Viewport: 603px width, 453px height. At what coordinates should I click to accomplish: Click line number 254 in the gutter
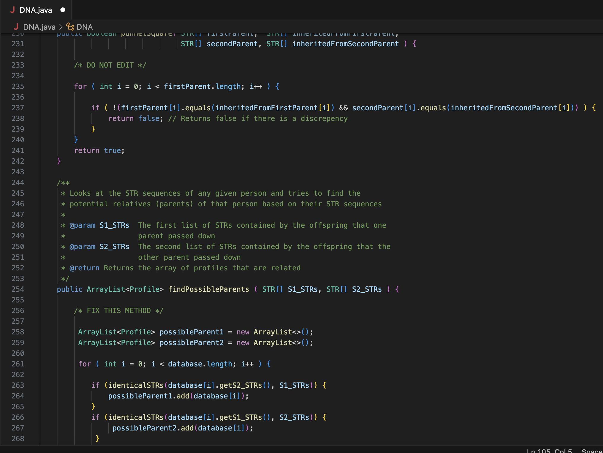pos(18,289)
